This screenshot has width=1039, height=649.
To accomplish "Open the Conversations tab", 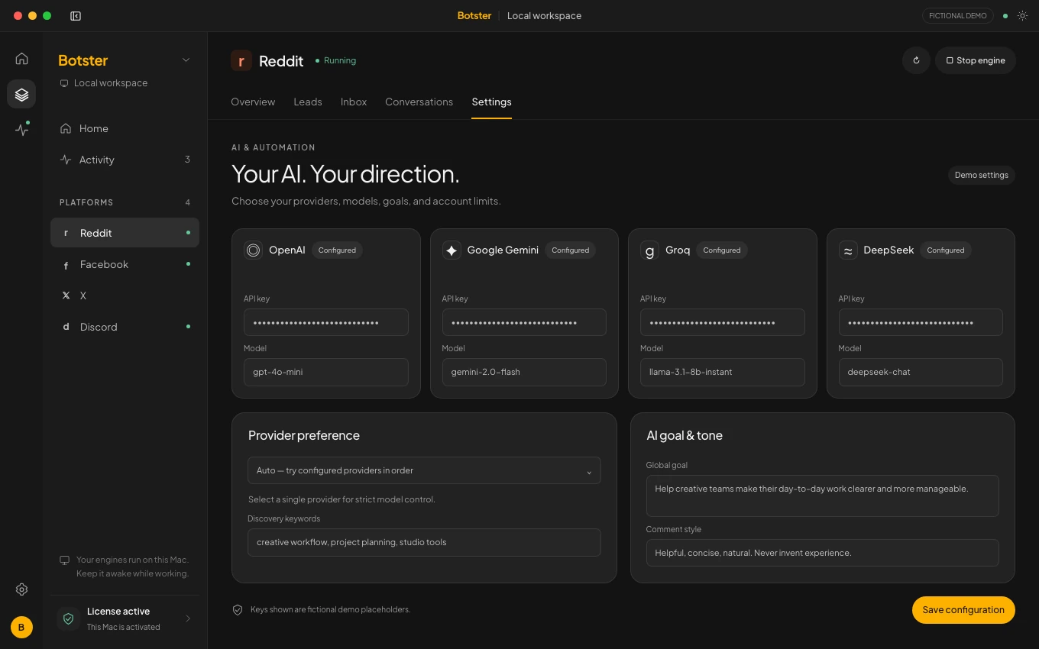I will coord(419,102).
